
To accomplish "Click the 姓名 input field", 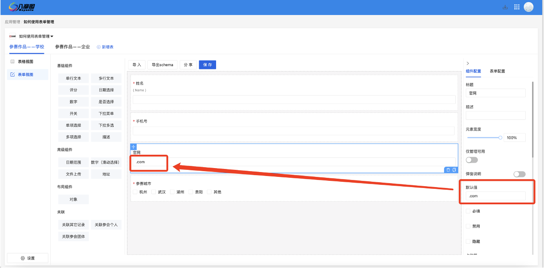I will point(294,100).
